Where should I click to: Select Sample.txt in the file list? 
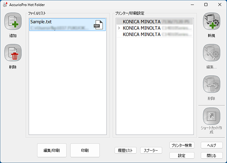coord(68,25)
